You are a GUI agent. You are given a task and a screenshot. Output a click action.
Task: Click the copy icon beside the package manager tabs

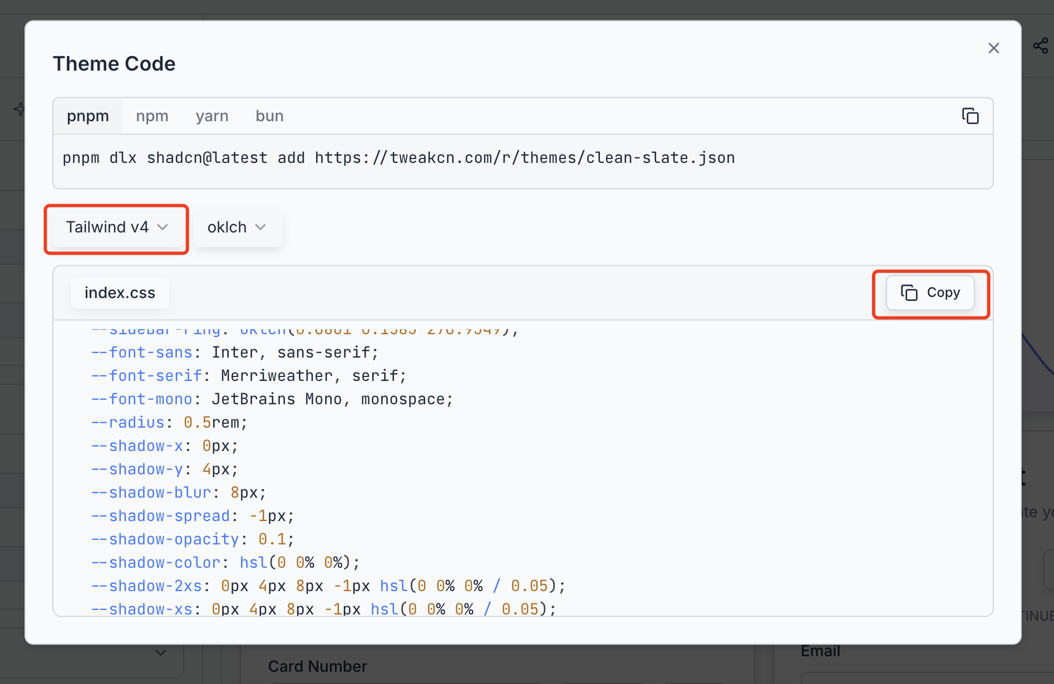click(971, 116)
